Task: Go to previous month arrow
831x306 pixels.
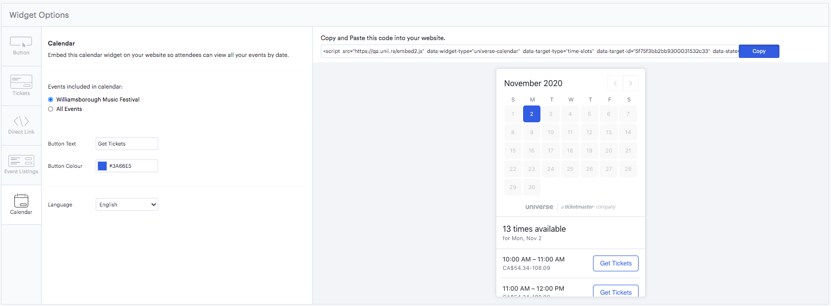Action: coord(615,83)
